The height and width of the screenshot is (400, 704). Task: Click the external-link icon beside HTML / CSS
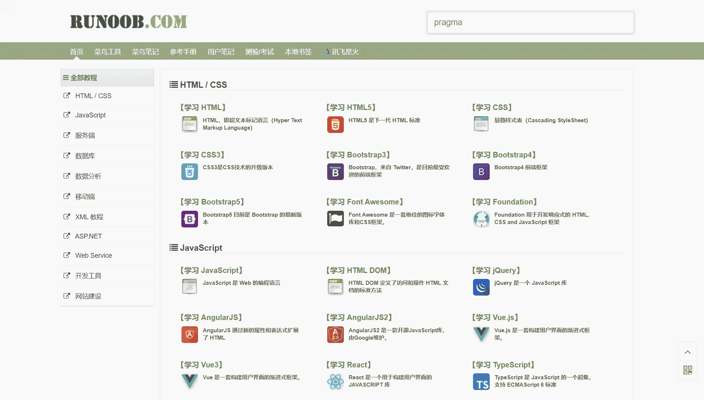click(x=67, y=96)
